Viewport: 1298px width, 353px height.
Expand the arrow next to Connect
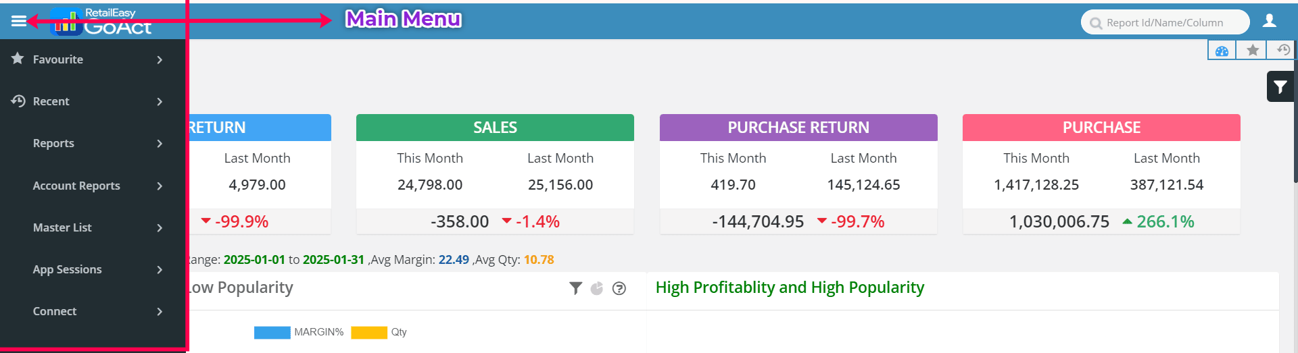pyautogui.click(x=160, y=311)
